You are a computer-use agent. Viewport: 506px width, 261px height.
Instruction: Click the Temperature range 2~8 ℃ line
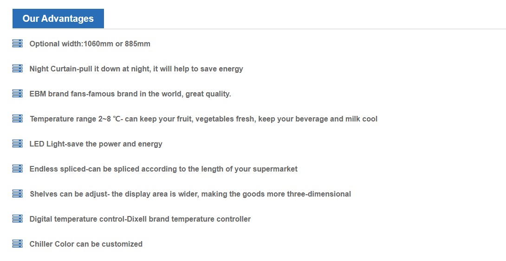(203, 119)
